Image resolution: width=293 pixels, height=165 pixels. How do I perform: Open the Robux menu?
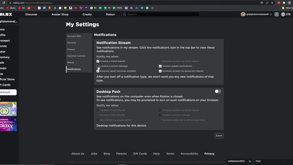coord(110,14)
